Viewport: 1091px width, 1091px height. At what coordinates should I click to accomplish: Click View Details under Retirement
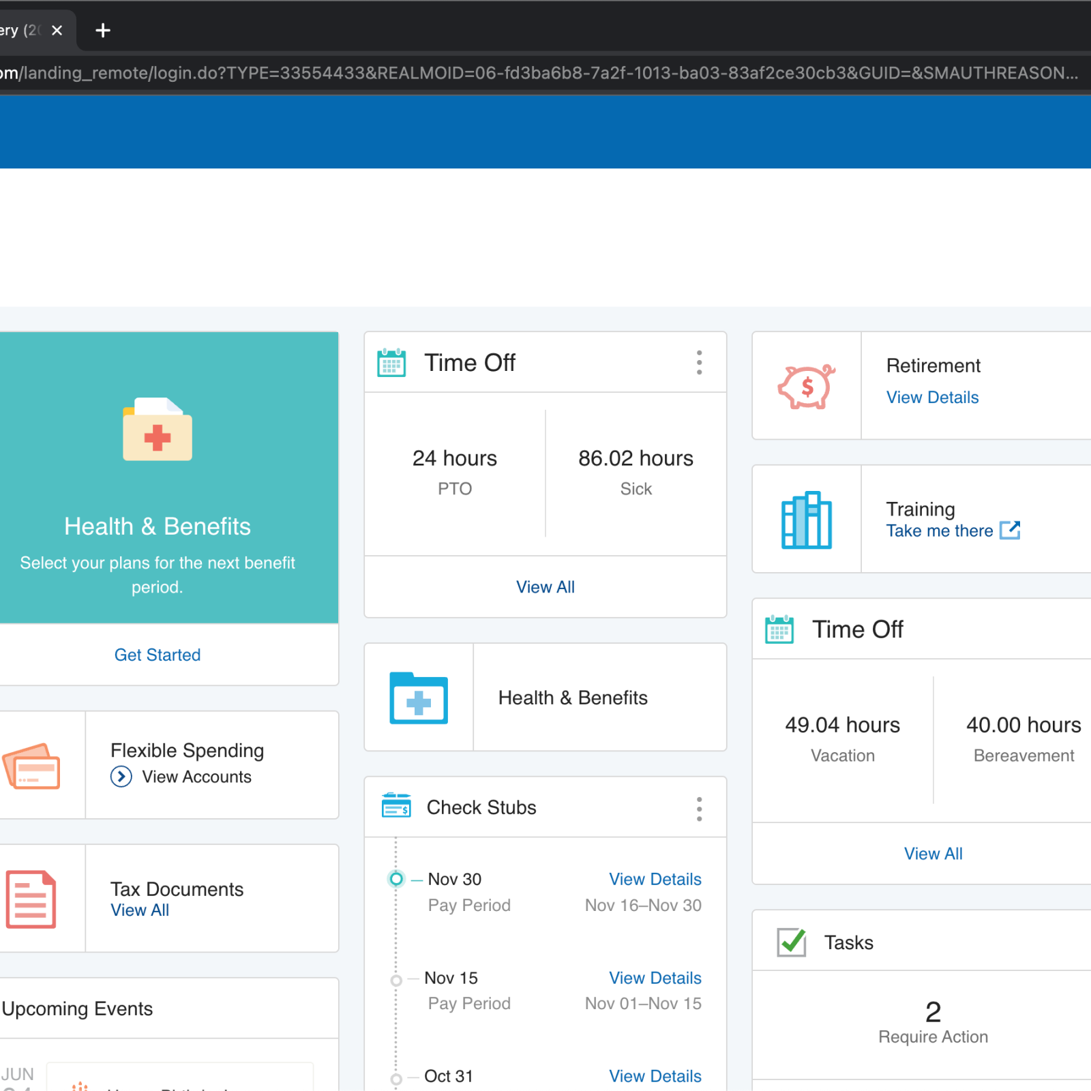932,398
